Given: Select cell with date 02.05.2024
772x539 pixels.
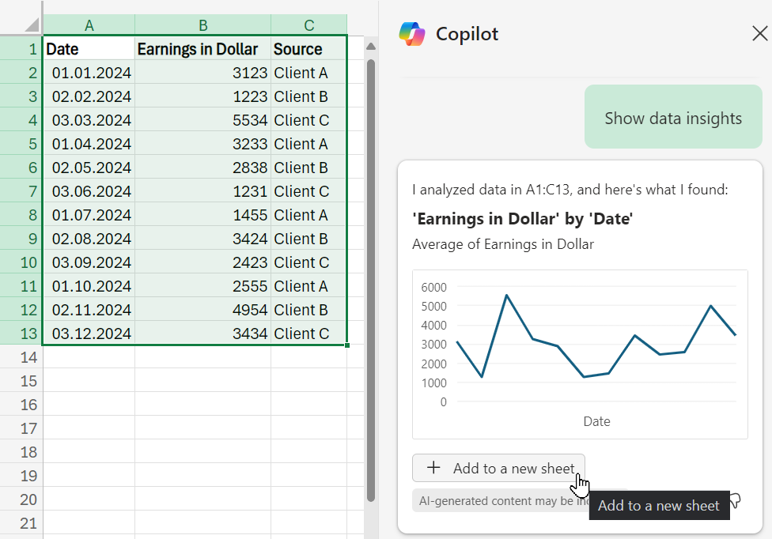Looking at the screenshot, I should [x=89, y=167].
